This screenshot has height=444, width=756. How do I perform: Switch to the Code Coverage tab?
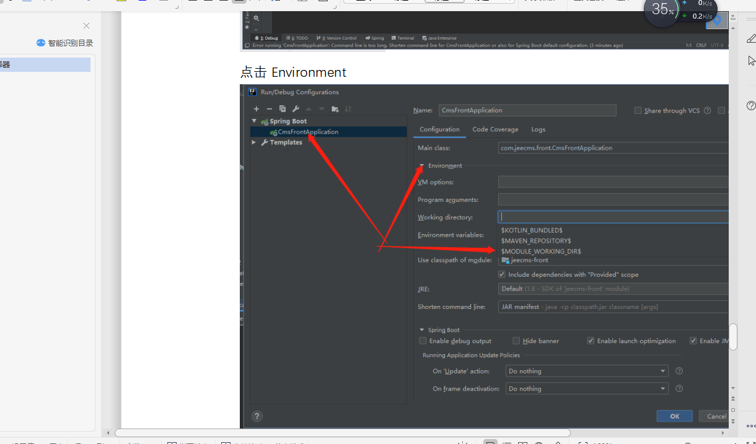(x=494, y=129)
